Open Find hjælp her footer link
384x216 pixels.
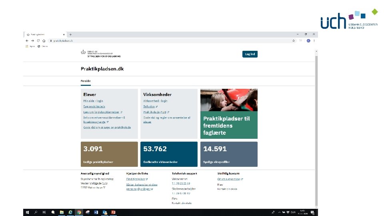coord(137,179)
